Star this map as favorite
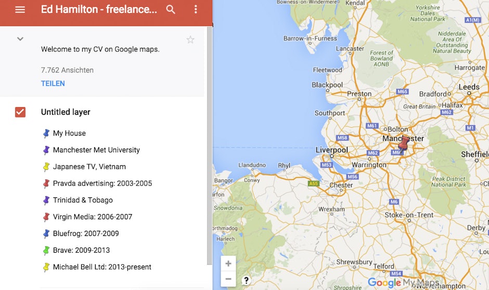 [x=190, y=39]
